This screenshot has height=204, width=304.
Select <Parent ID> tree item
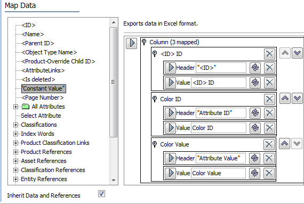(x=38, y=43)
